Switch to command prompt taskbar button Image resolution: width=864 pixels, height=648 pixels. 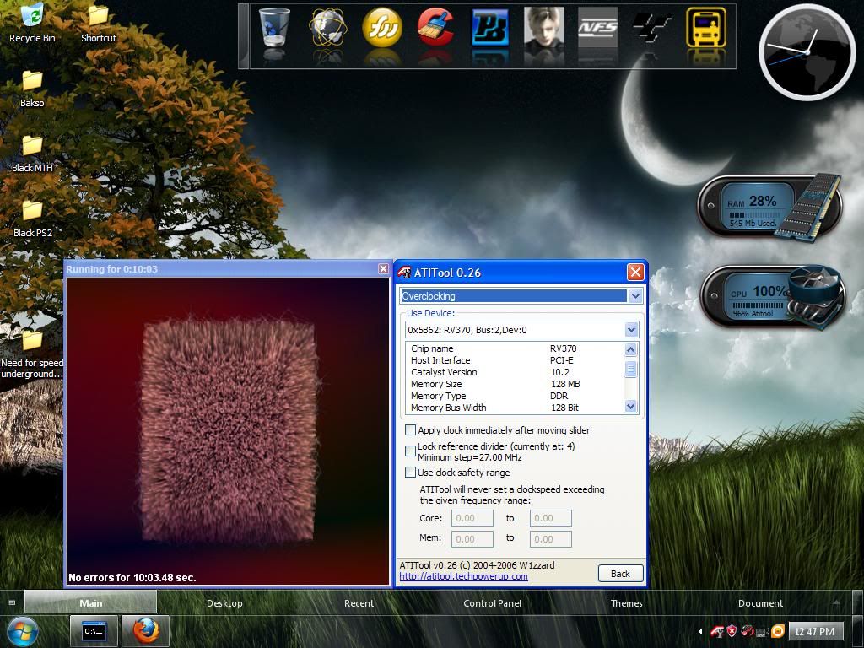(94, 631)
